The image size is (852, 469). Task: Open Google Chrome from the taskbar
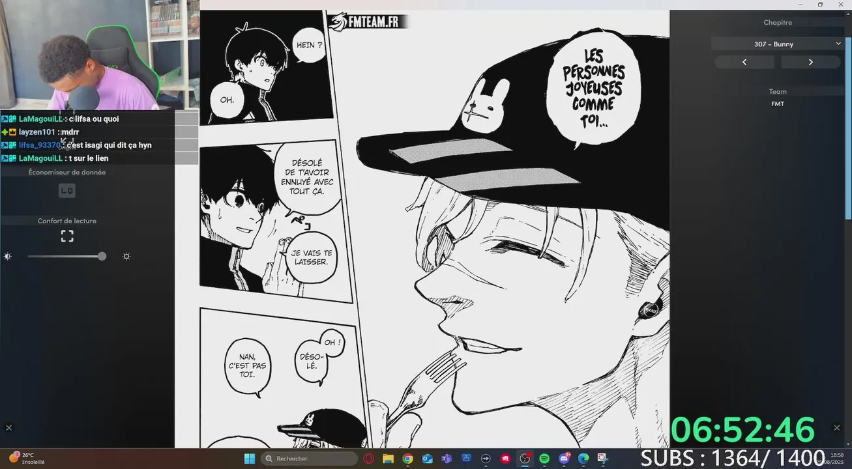pyautogui.click(x=407, y=459)
